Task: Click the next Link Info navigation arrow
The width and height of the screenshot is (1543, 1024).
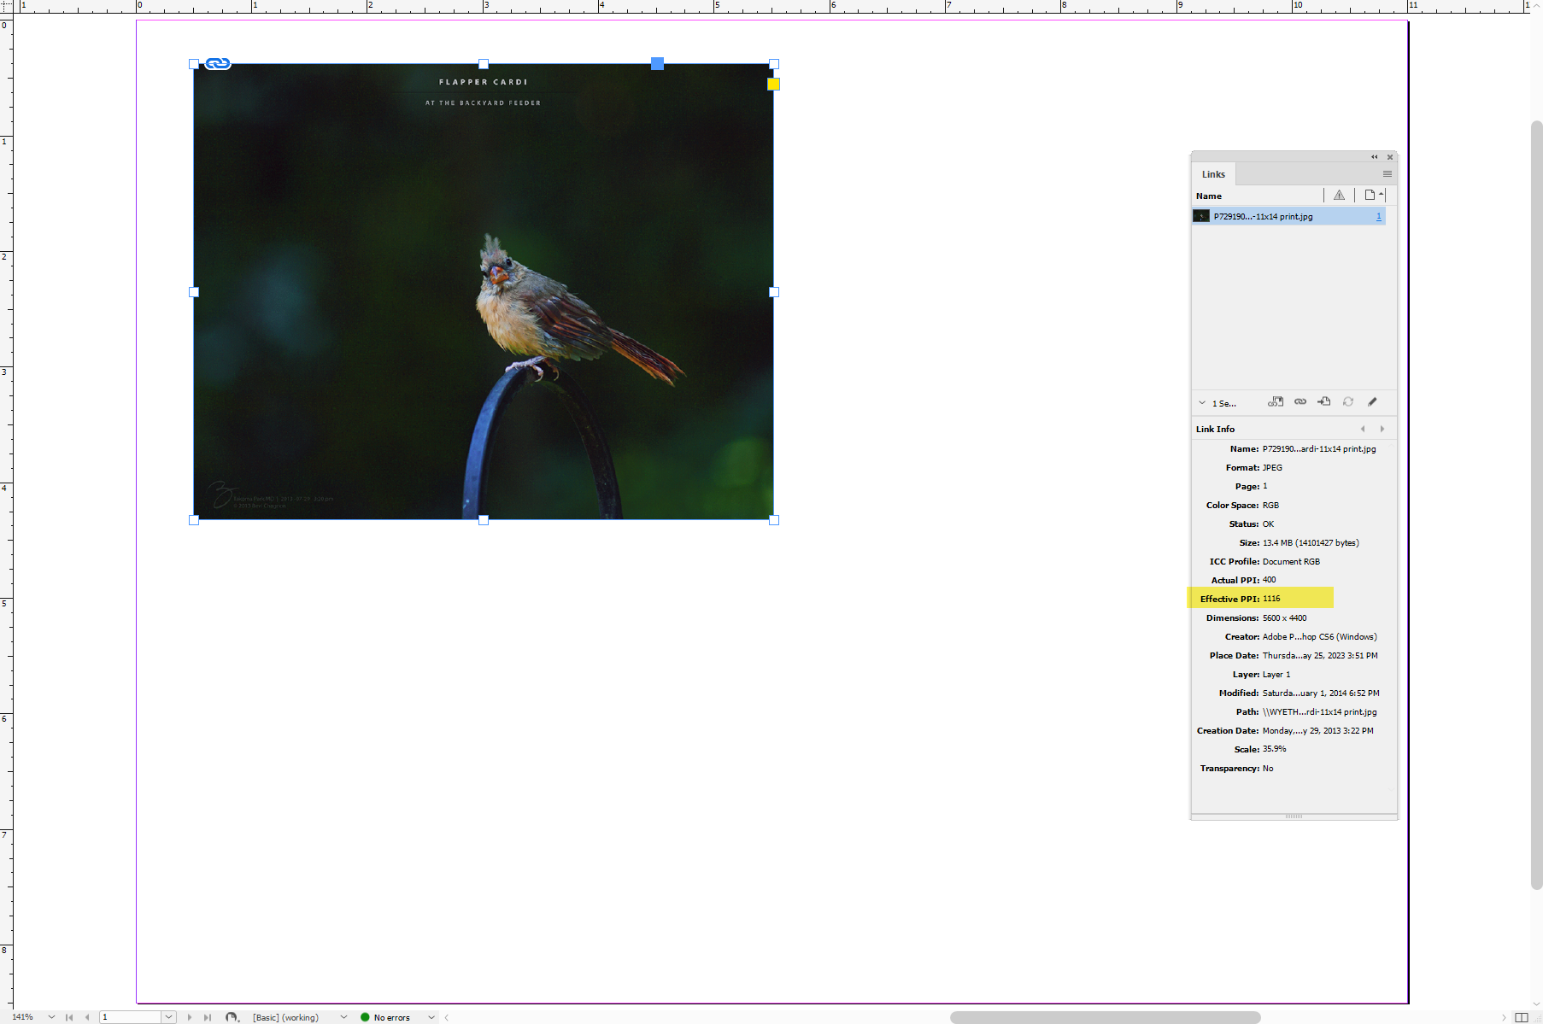Action: coord(1382,428)
